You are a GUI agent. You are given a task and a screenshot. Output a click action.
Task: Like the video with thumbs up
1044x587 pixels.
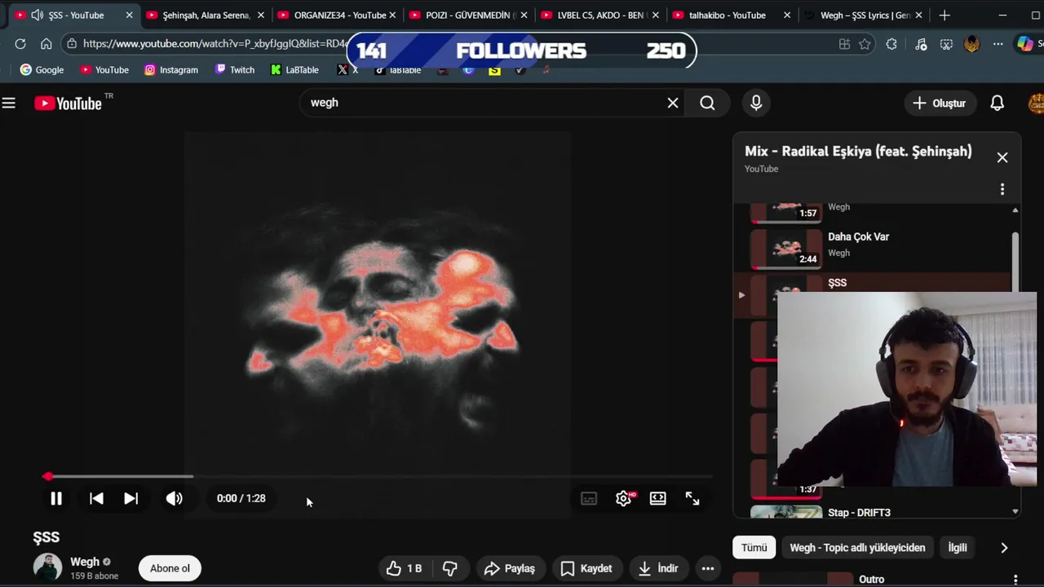[x=405, y=568]
